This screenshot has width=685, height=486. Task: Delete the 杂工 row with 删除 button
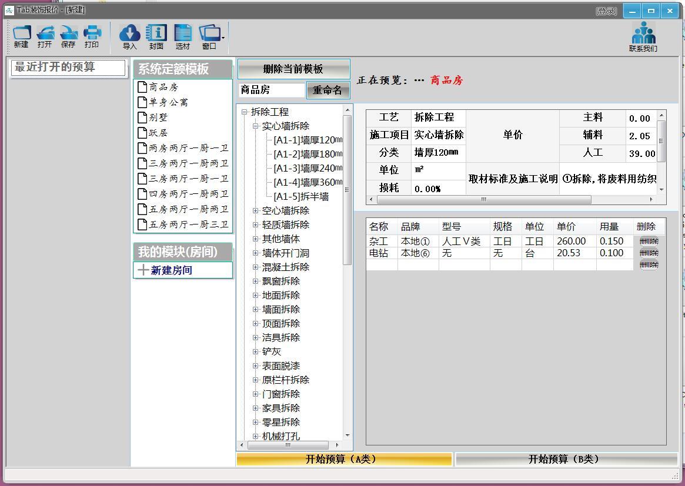(x=649, y=241)
